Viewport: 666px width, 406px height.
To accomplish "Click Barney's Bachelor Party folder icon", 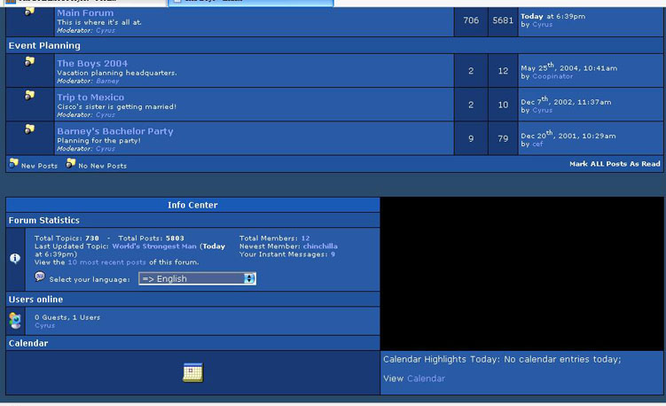I will click(x=29, y=129).
